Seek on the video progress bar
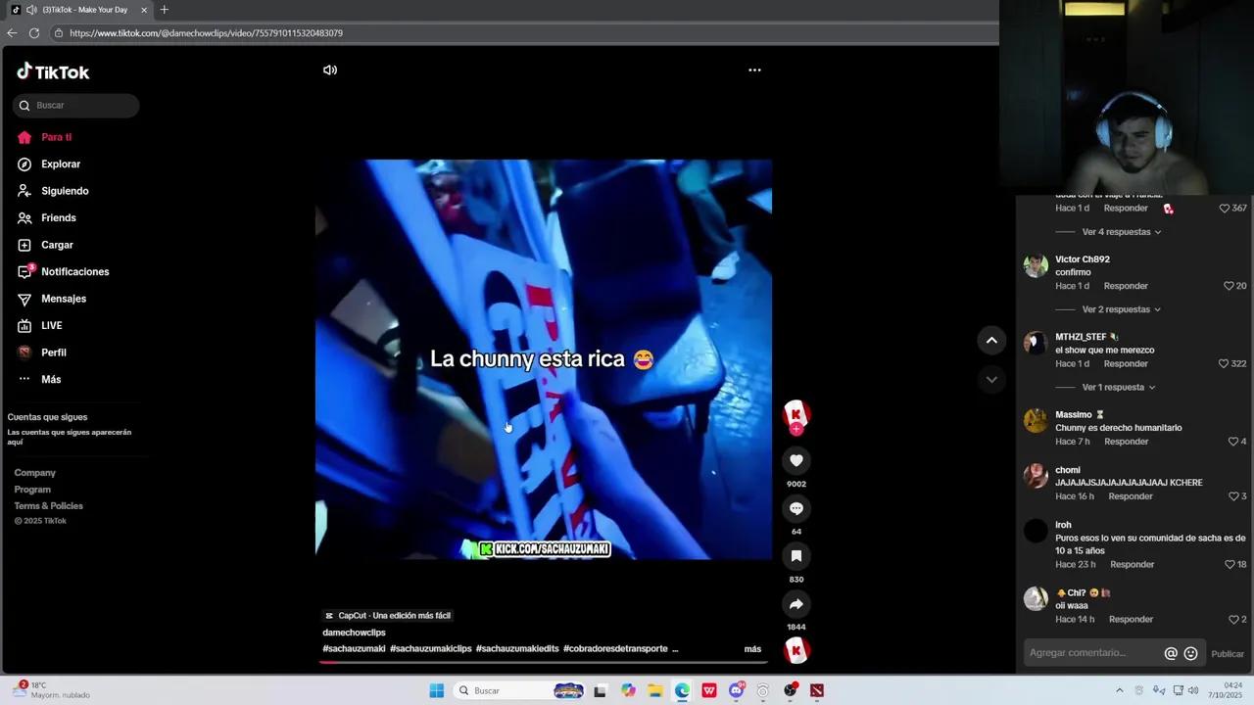Image resolution: width=1254 pixels, height=705 pixels. [545, 662]
